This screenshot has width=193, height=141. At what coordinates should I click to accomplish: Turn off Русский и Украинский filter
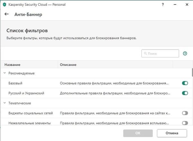(185, 93)
